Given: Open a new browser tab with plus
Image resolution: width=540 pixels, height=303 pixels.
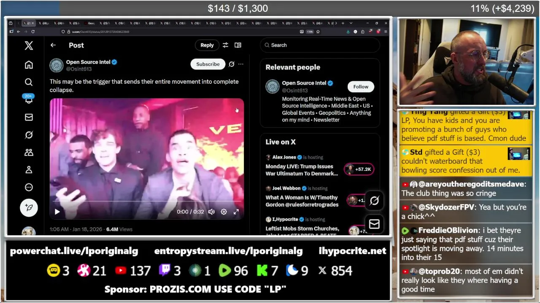Looking at the screenshot, I should point(343,23).
